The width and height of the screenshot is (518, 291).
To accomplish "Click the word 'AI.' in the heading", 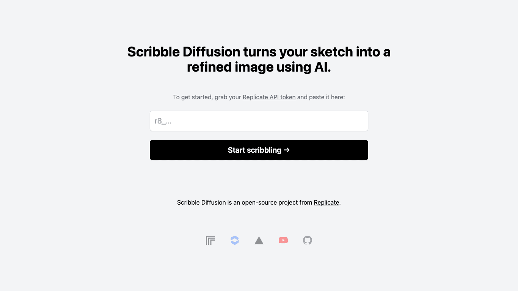I will click(x=322, y=67).
